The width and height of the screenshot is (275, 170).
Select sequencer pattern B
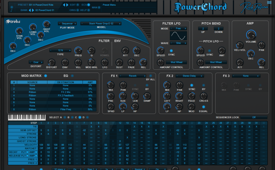[x=72, y=118]
